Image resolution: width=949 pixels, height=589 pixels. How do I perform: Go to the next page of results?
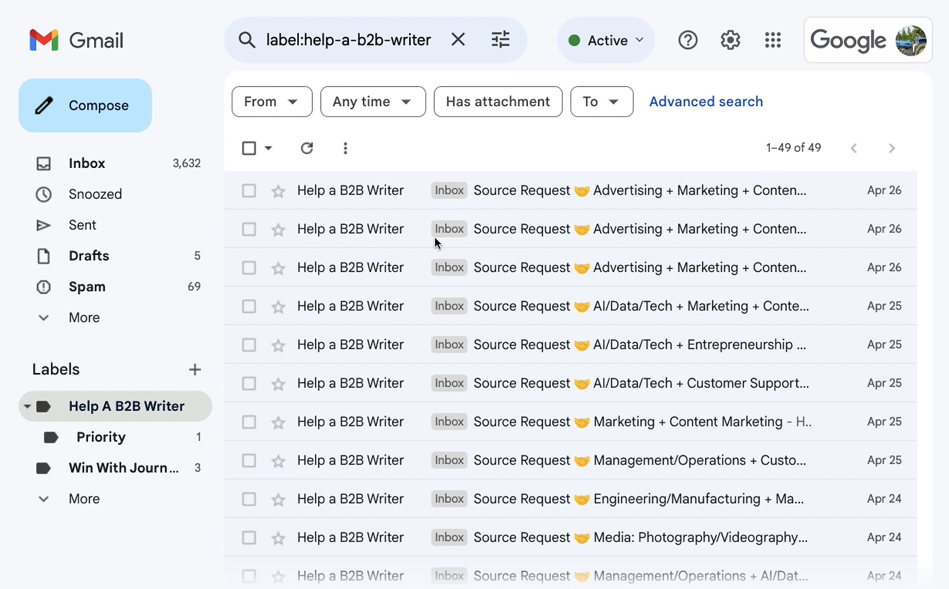(x=892, y=148)
